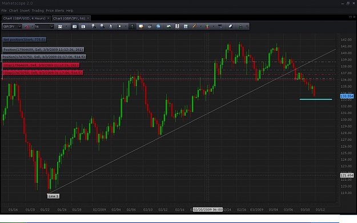Click the picture icon before the orange line tool
The width and height of the screenshot is (357, 223).
pyautogui.click(x=186, y=27)
